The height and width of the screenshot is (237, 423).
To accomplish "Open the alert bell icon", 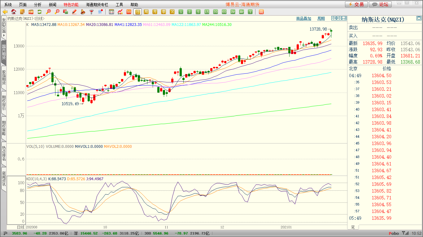I will click(83, 12).
